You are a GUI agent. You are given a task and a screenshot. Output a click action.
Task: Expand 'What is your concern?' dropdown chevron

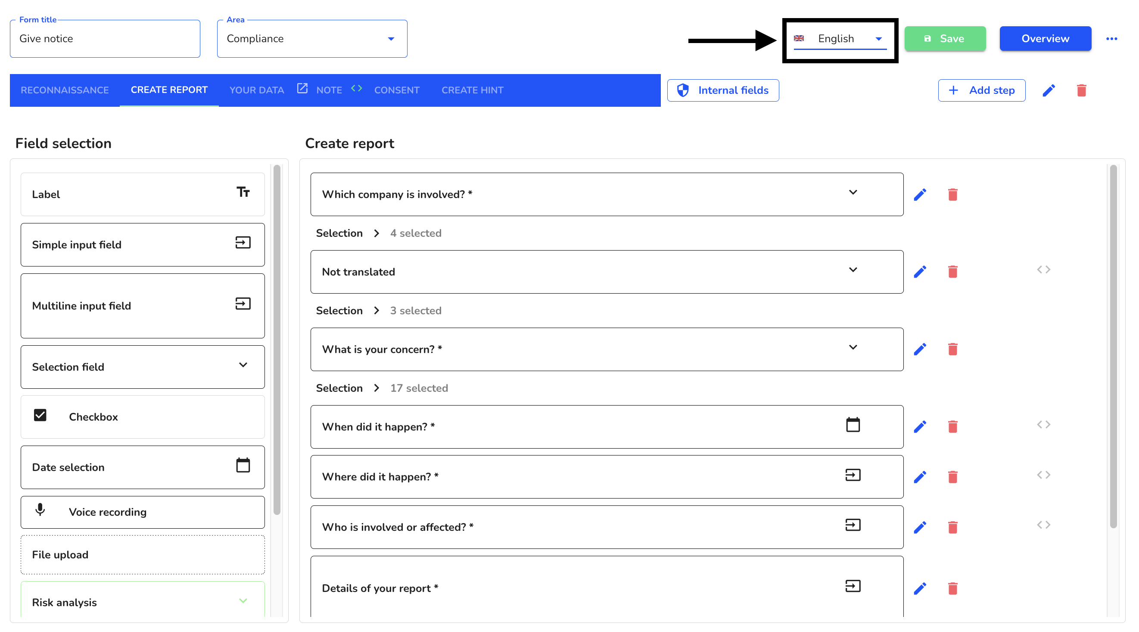[x=853, y=347]
